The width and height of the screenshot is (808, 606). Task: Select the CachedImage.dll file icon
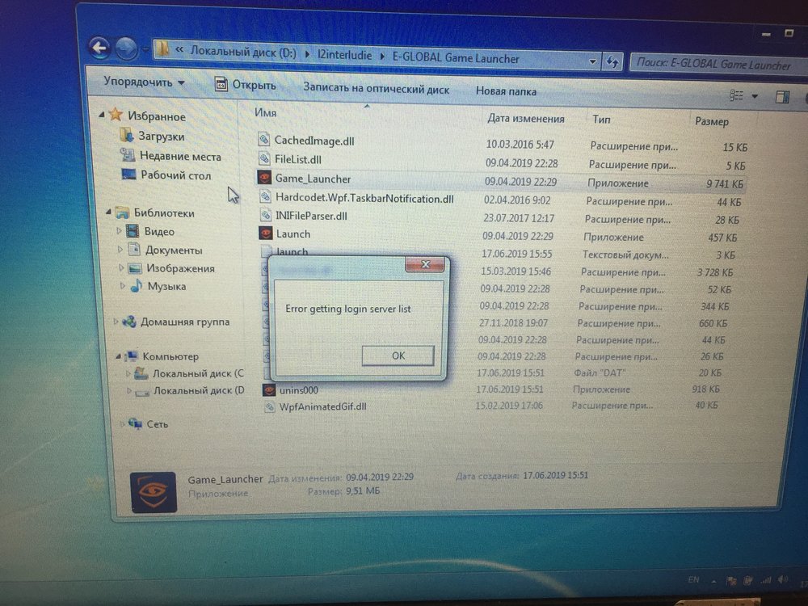263,139
